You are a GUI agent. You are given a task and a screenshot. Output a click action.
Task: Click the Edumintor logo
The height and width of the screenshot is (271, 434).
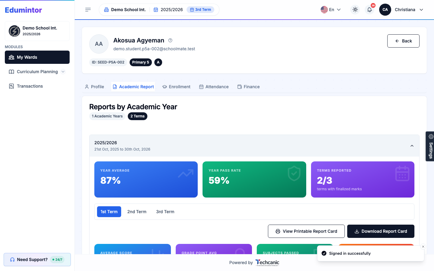[x=24, y=10]
